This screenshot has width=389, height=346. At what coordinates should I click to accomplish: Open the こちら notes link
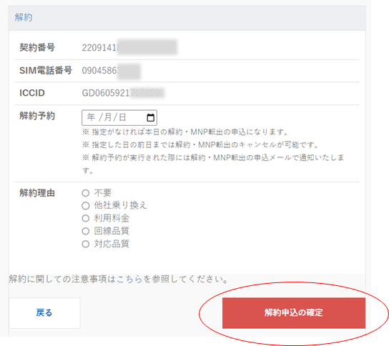point(129,280)
